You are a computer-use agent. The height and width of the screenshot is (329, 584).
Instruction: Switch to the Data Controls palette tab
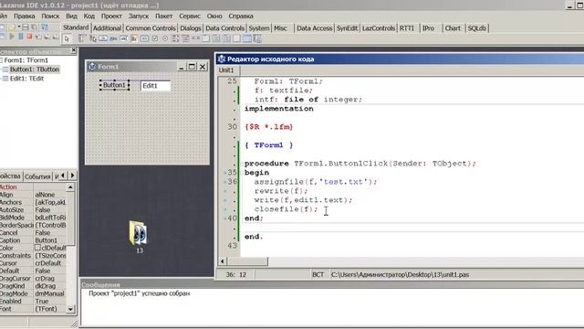(224, 28)
